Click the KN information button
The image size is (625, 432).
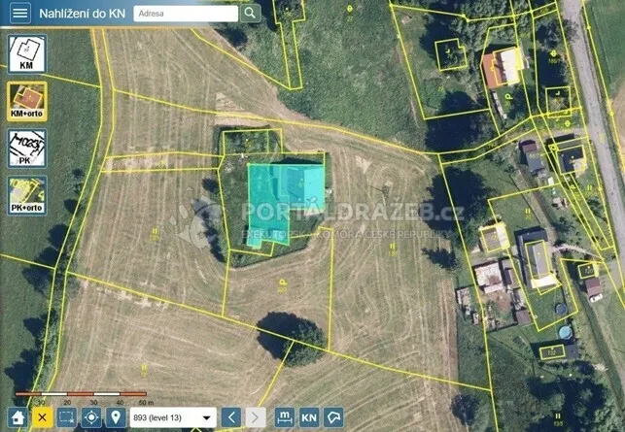(309, 417)
